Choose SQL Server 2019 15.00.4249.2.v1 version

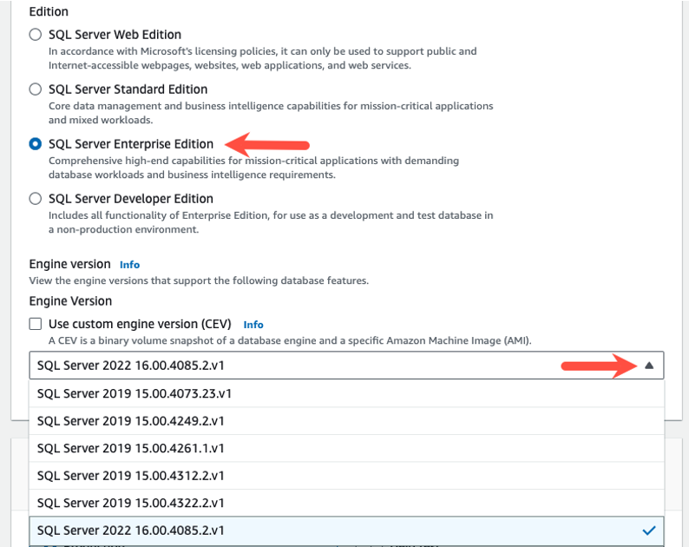(x=131, y=421)
